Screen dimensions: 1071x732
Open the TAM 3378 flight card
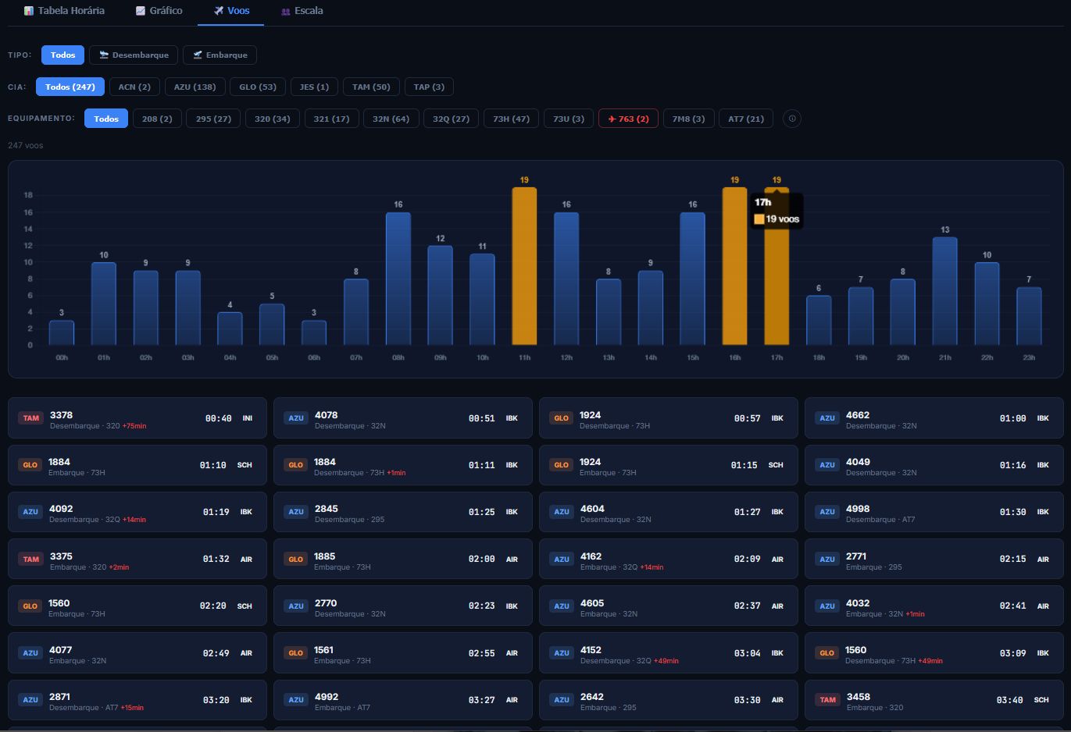(x=137, y=419)
